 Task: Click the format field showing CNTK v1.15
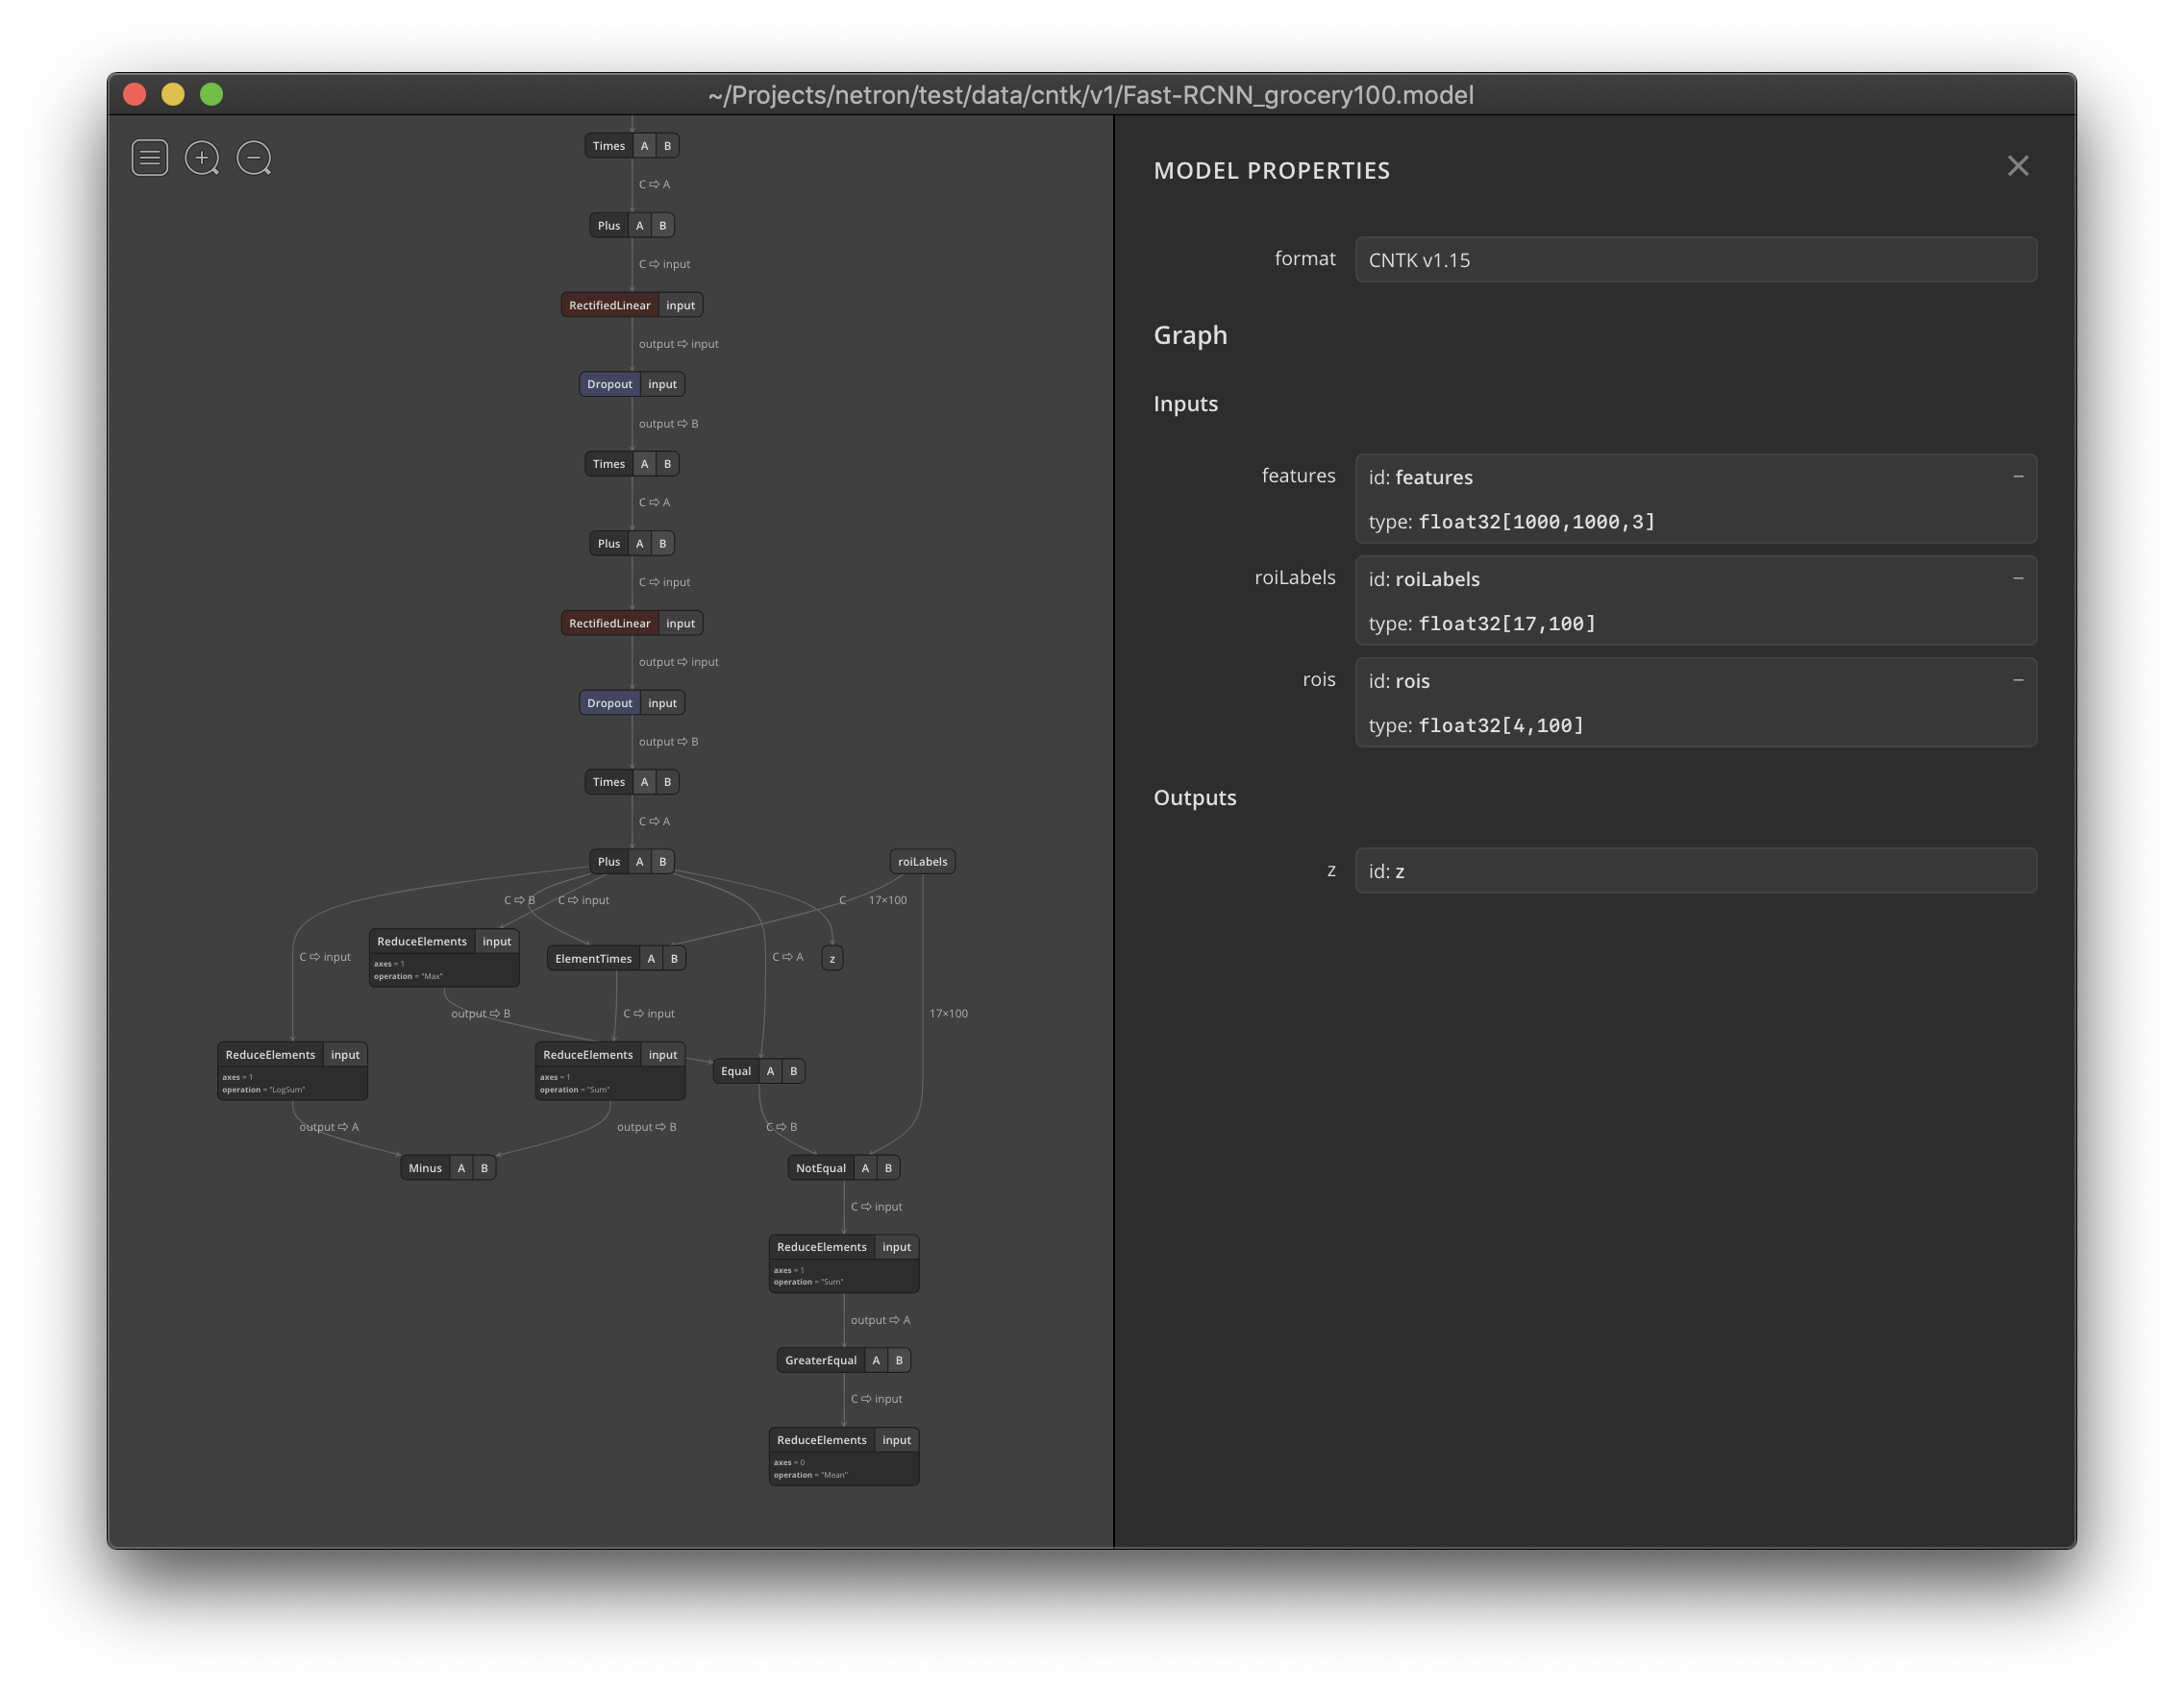click(x=1695, y=258)
